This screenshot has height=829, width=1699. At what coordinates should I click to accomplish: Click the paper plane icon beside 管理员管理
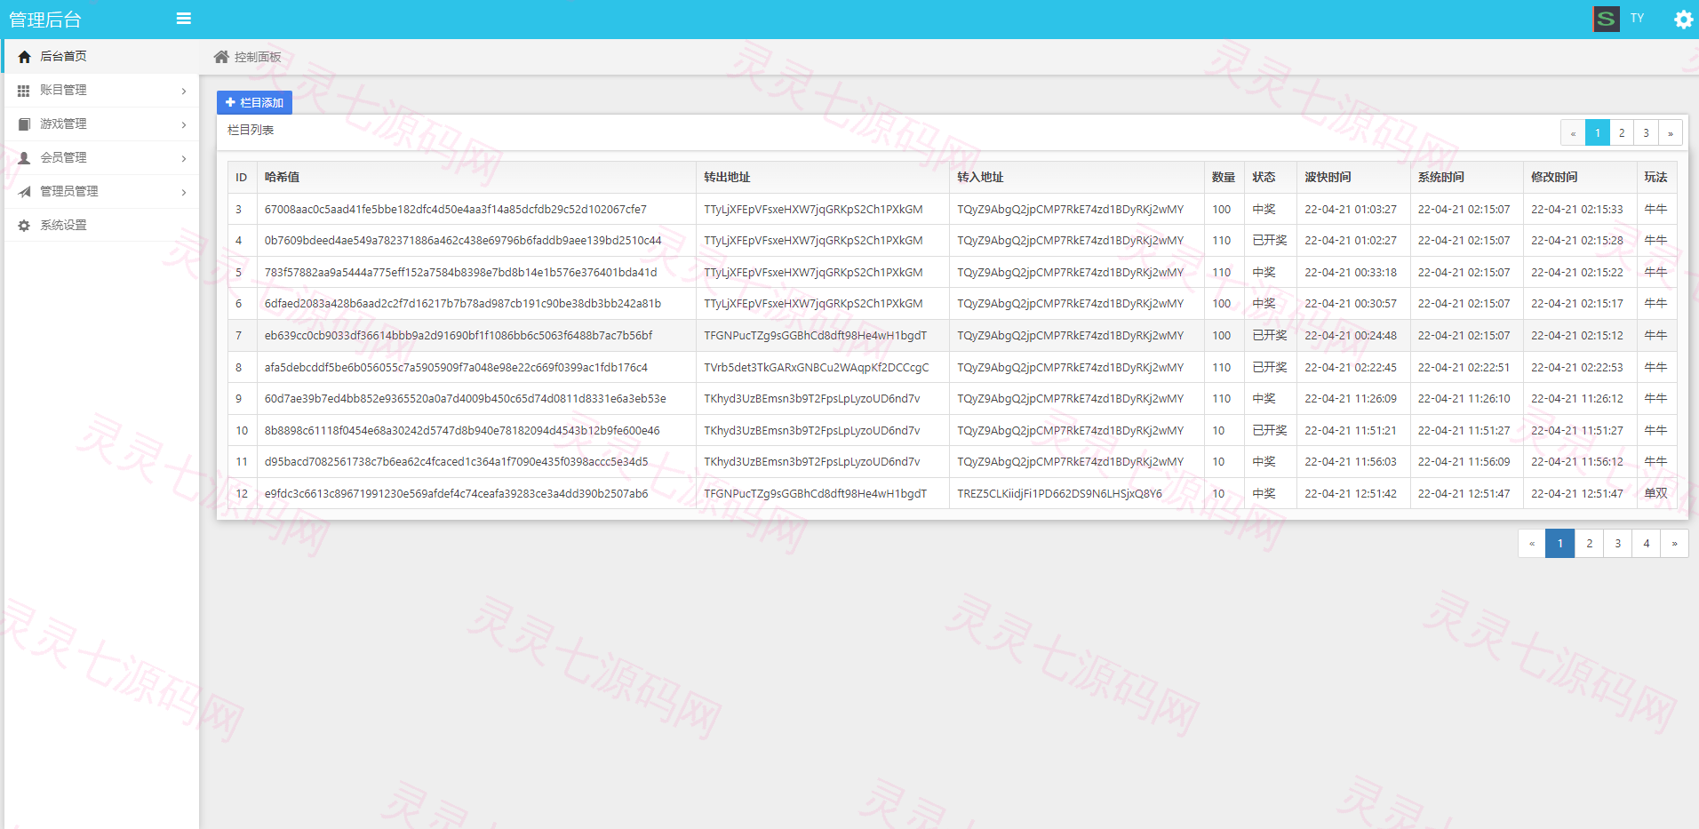(x=24, y=192)
